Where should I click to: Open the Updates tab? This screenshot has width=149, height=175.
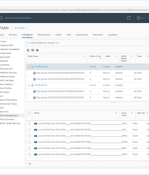click(x=113, y=35)
